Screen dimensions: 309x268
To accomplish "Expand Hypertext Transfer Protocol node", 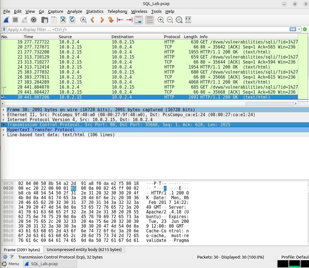I will [x=4, y=130].
